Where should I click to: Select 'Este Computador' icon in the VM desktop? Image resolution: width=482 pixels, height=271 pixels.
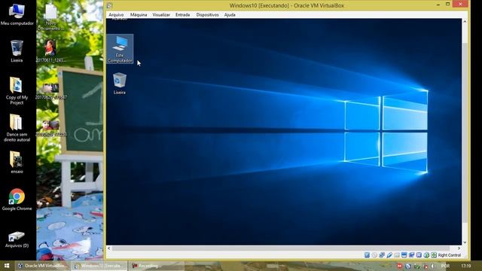(120, 49)
